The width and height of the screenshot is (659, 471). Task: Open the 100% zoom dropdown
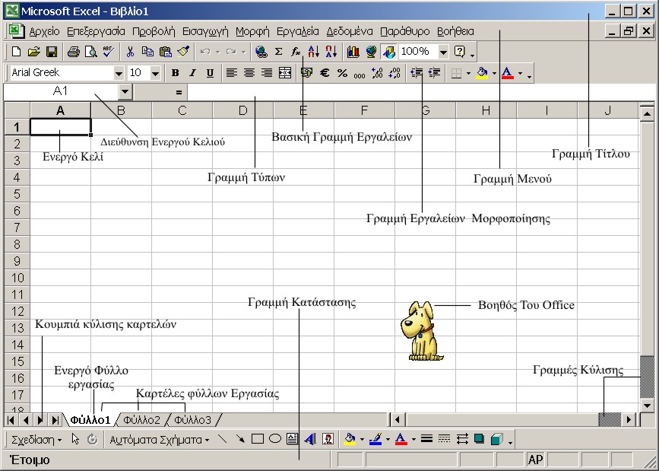click(443, 52)
